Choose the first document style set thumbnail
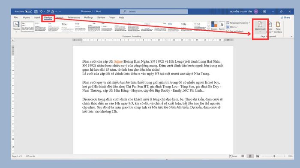Viewport: 300px width, 168px height. [x=27, y=26]
